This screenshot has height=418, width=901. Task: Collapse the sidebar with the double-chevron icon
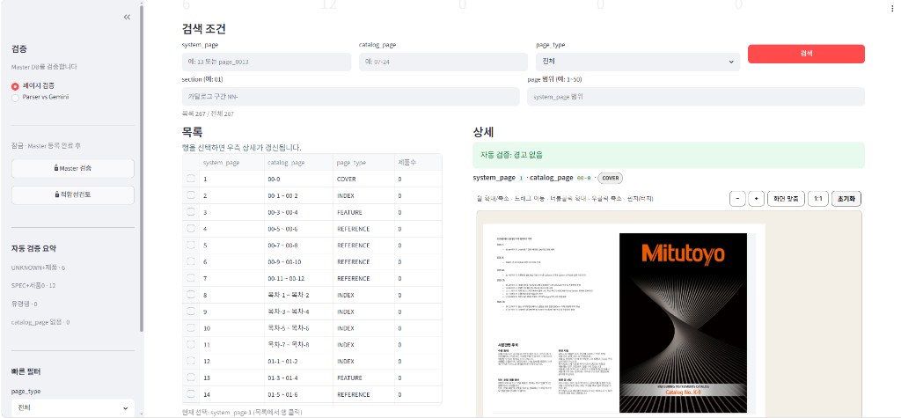[x=127, y=18]
